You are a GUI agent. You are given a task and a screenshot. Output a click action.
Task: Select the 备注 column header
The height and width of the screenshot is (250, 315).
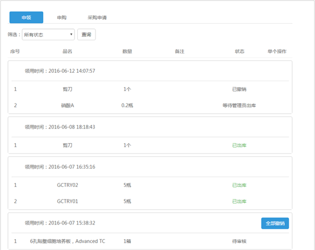(x=180, y=51)
